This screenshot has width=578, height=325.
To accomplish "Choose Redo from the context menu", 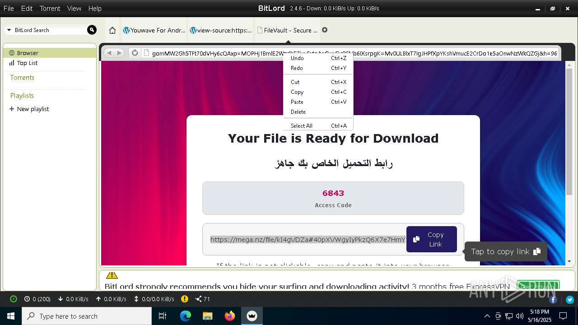I will point(318,68).
